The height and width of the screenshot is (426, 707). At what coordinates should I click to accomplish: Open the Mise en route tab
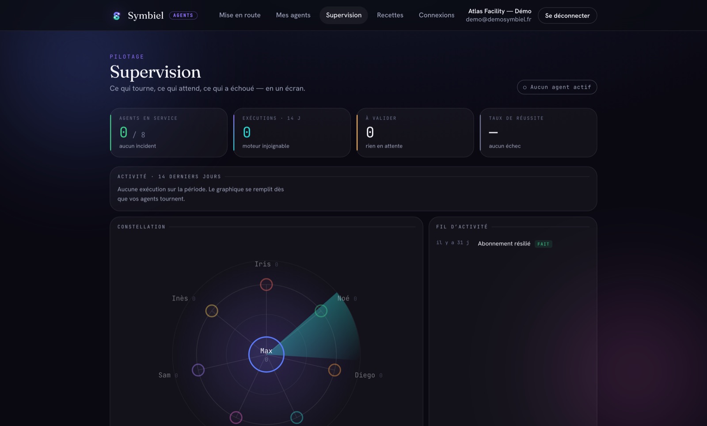pyautogui.click(x=240, y=15)
